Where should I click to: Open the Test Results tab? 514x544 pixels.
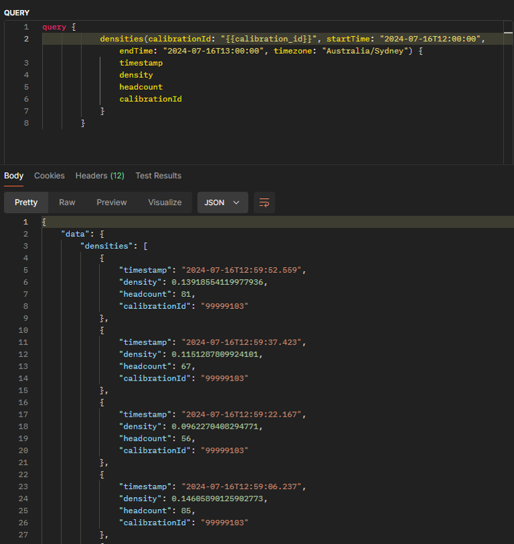tap(158, 176)
